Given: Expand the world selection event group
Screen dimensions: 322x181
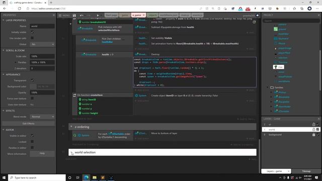Looking at the screenshot, I should pyautogui.click(x=71, y=153).
